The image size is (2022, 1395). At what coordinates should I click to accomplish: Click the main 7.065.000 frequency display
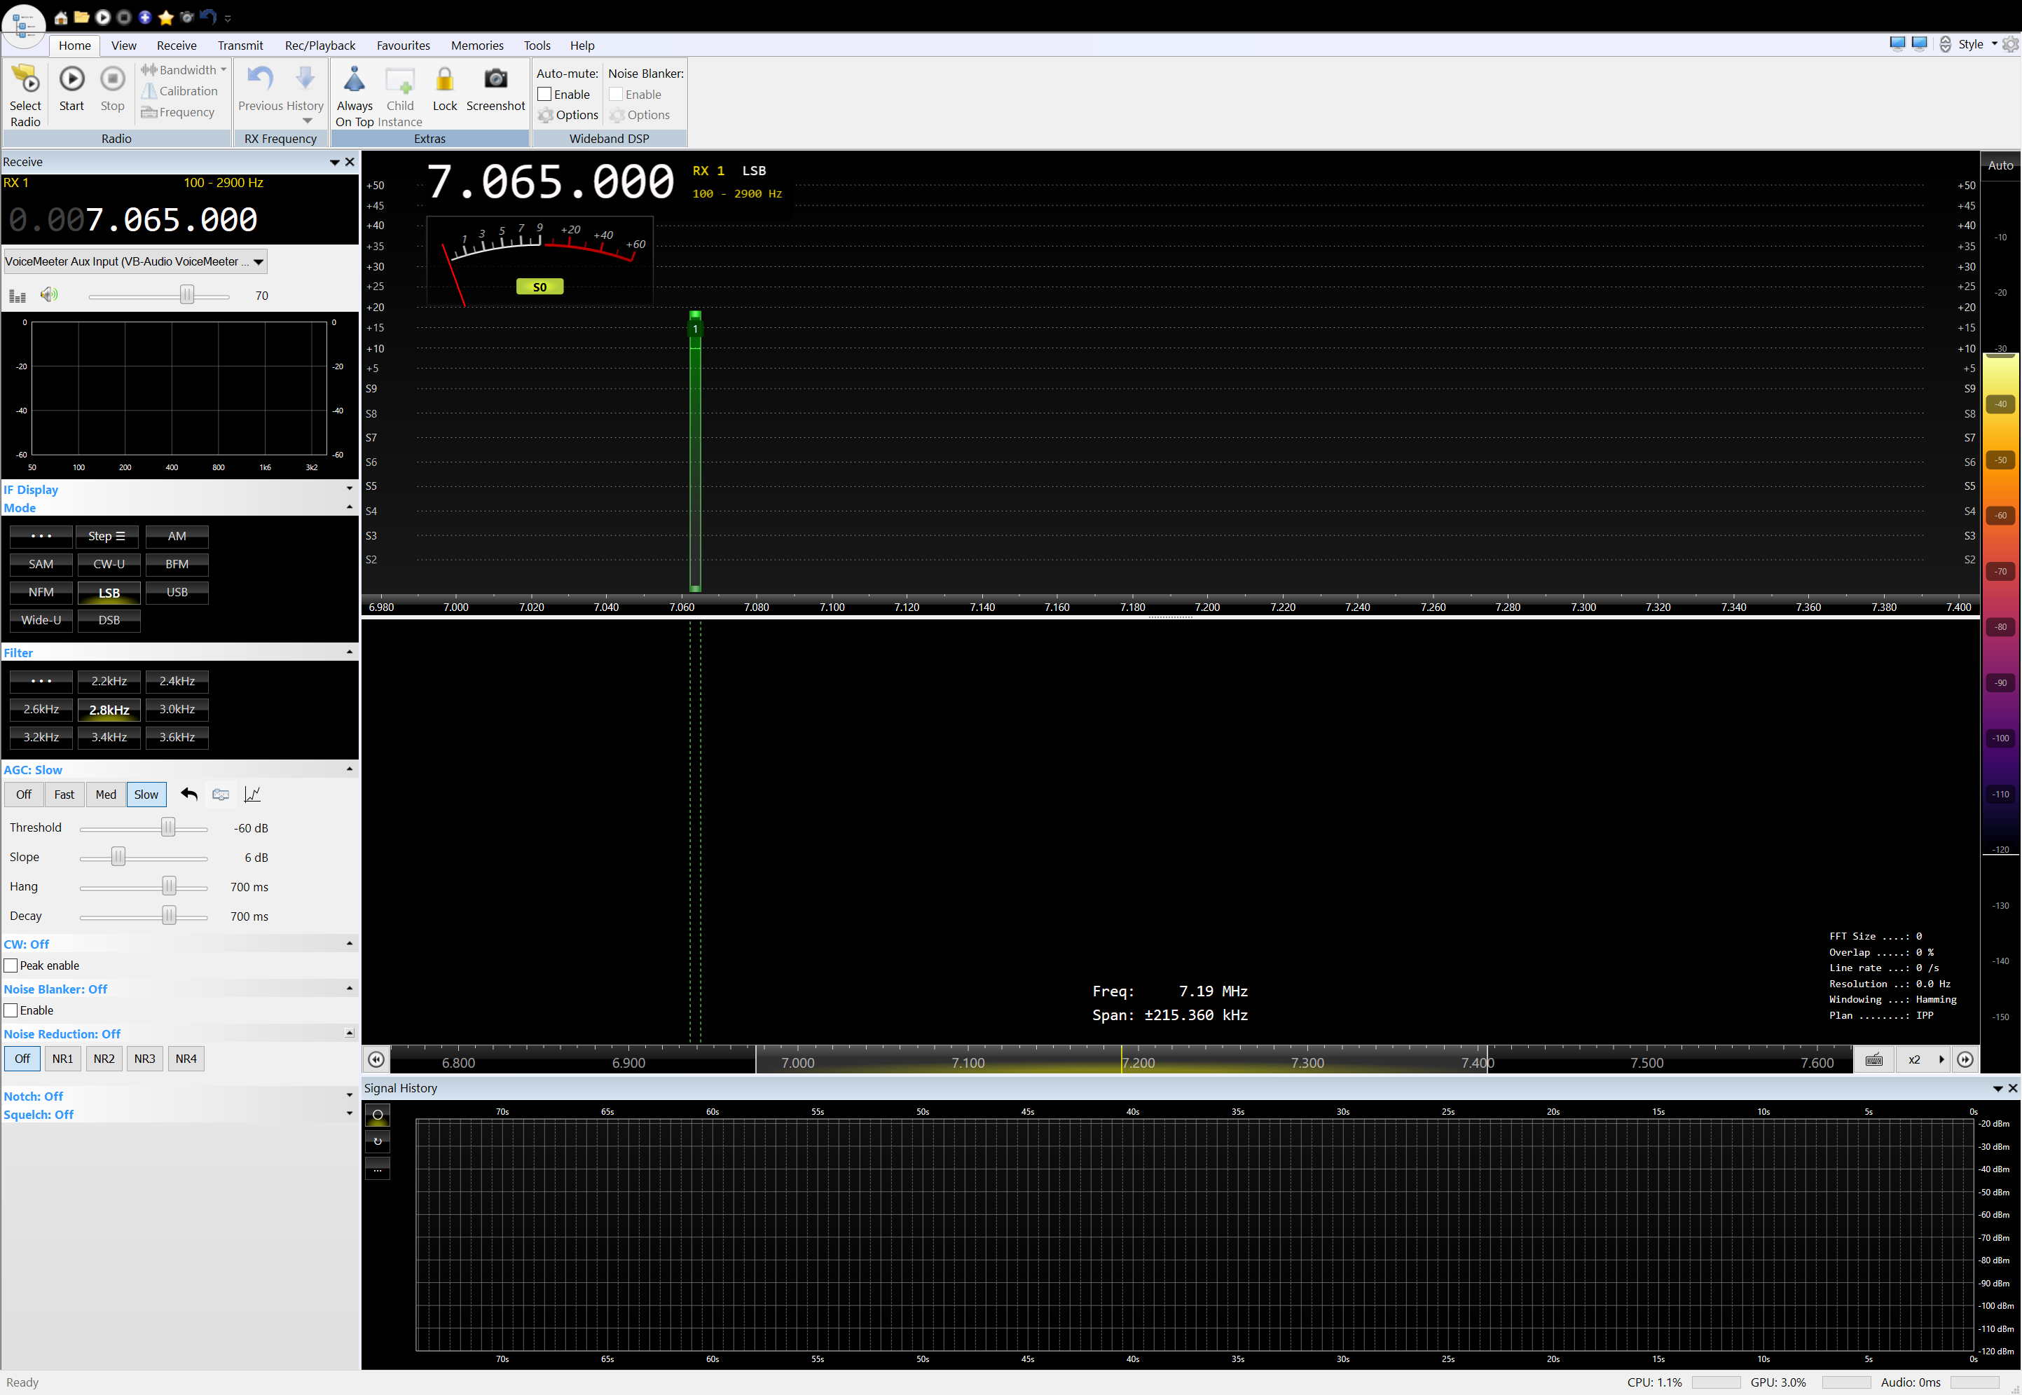[x=551, y=181]
